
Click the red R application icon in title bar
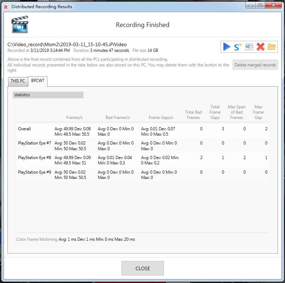tap(6, 7)
